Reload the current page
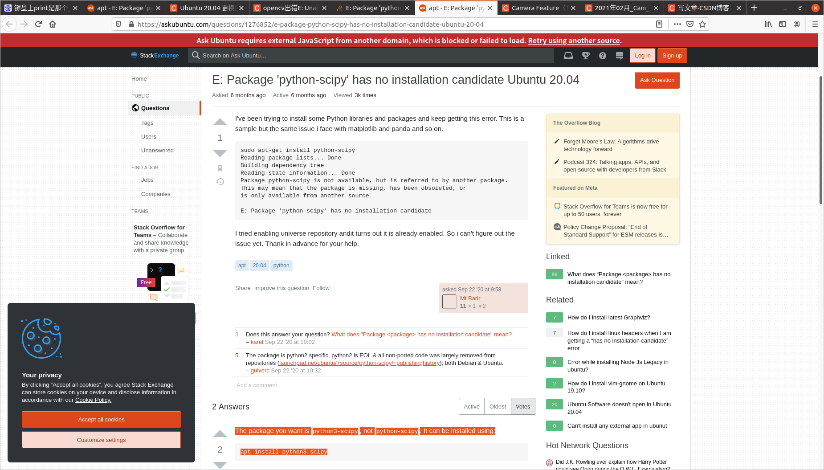 pyautogui.click(x=38, y=24)
